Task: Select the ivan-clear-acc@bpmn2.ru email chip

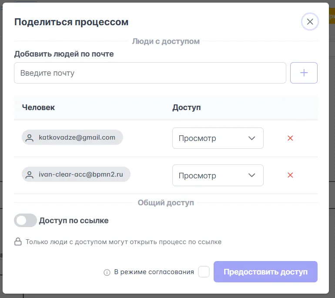Action: (x=80, y=174)
